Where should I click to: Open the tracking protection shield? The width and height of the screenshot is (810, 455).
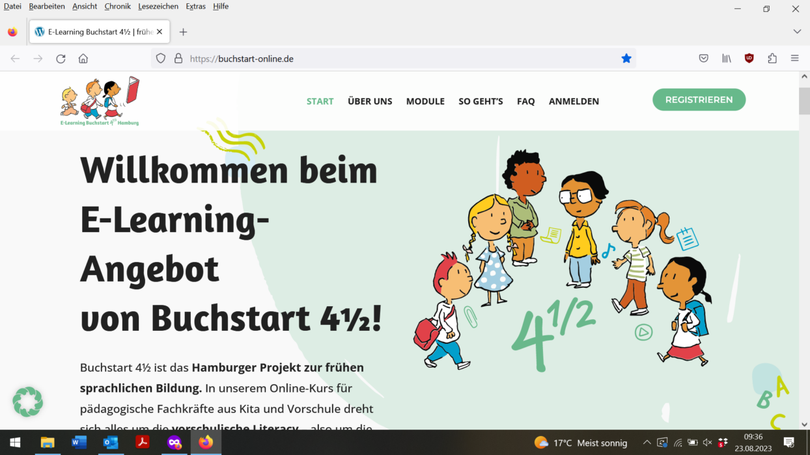pyautogui.click(x=161, y=58)
